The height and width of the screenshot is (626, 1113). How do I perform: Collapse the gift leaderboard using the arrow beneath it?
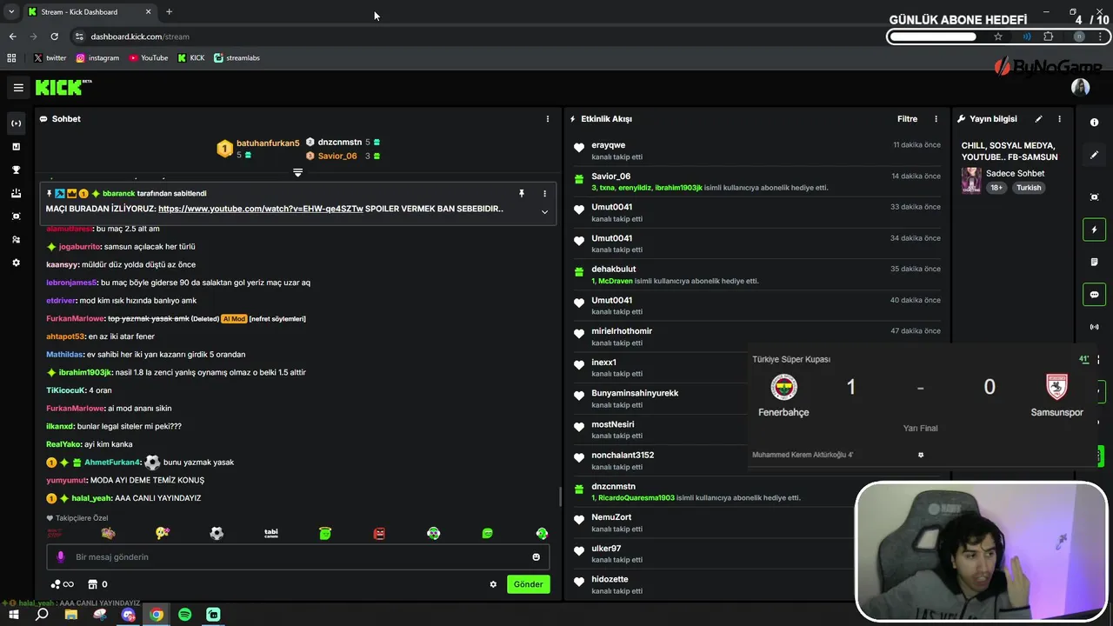297,172
